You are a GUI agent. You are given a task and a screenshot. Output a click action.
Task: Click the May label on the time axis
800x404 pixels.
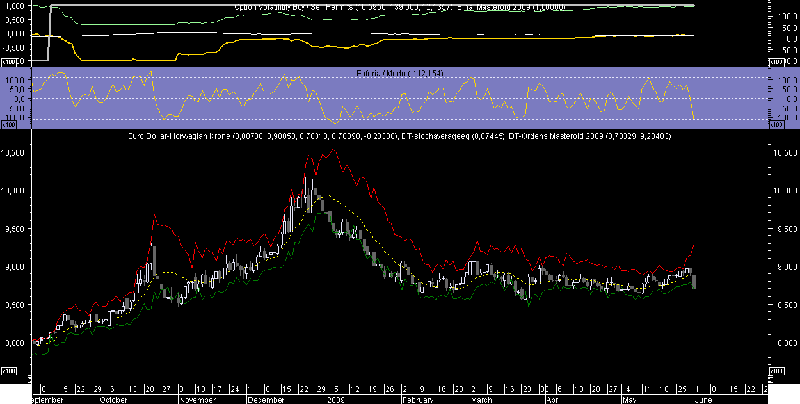pyautogui.click(x=630, y=400)
